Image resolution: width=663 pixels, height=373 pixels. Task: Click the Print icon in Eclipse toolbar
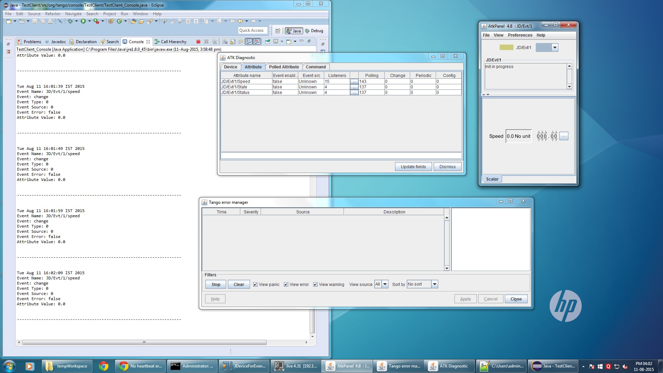50,21
